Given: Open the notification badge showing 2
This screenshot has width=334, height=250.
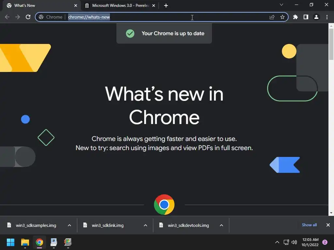Looking at the screenshot, I should tap(325, 242).
